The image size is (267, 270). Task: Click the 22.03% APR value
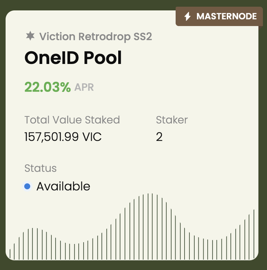(x=47, y=87)
